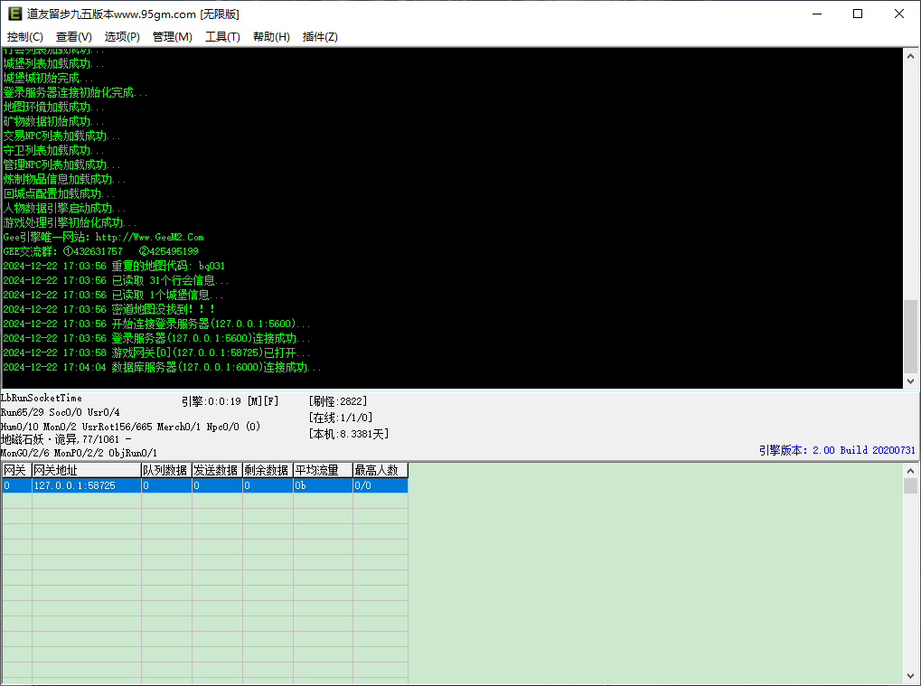
Task: Click log line 城堡城初始完成
Action: (48, 78)
